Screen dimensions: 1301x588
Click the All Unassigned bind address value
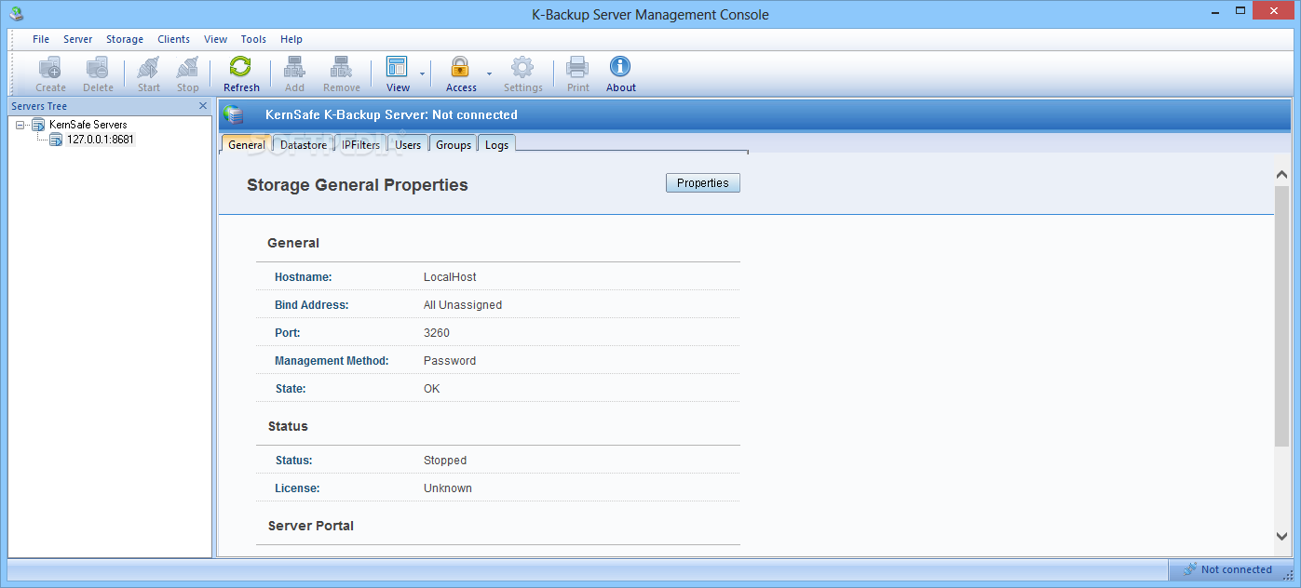click(463, 305)
